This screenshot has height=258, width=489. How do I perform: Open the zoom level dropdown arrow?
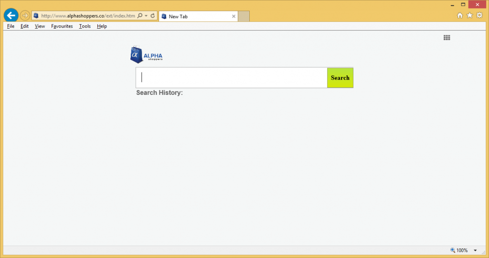pyautogui.click(x=475, y=250)
